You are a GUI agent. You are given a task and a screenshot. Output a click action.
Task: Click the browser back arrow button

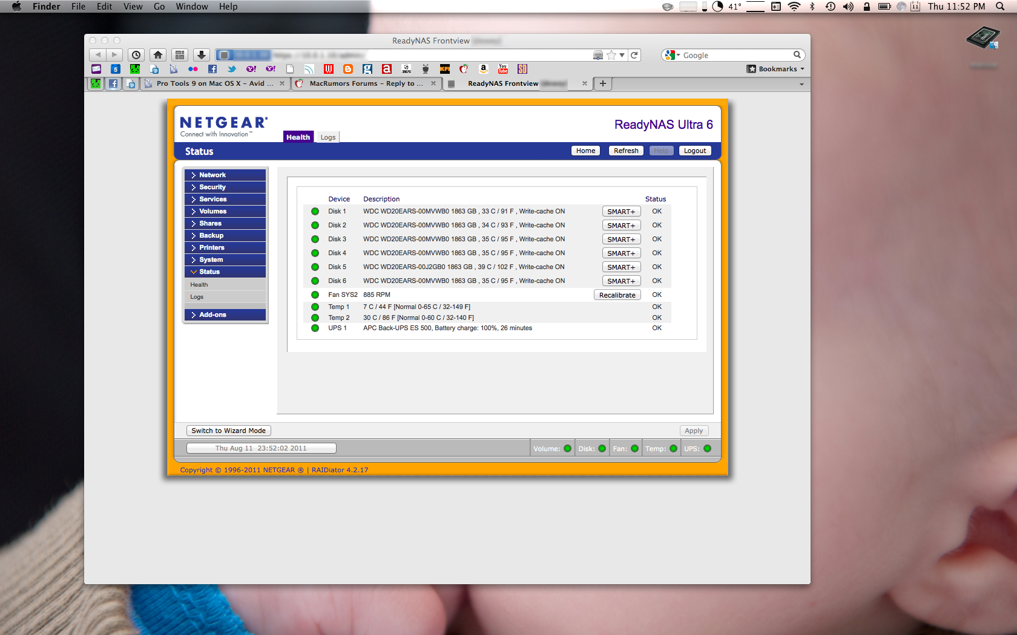coord(97,55)
